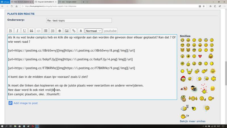Insert the first grinning smiley in the top row

[x=182, y=40]
